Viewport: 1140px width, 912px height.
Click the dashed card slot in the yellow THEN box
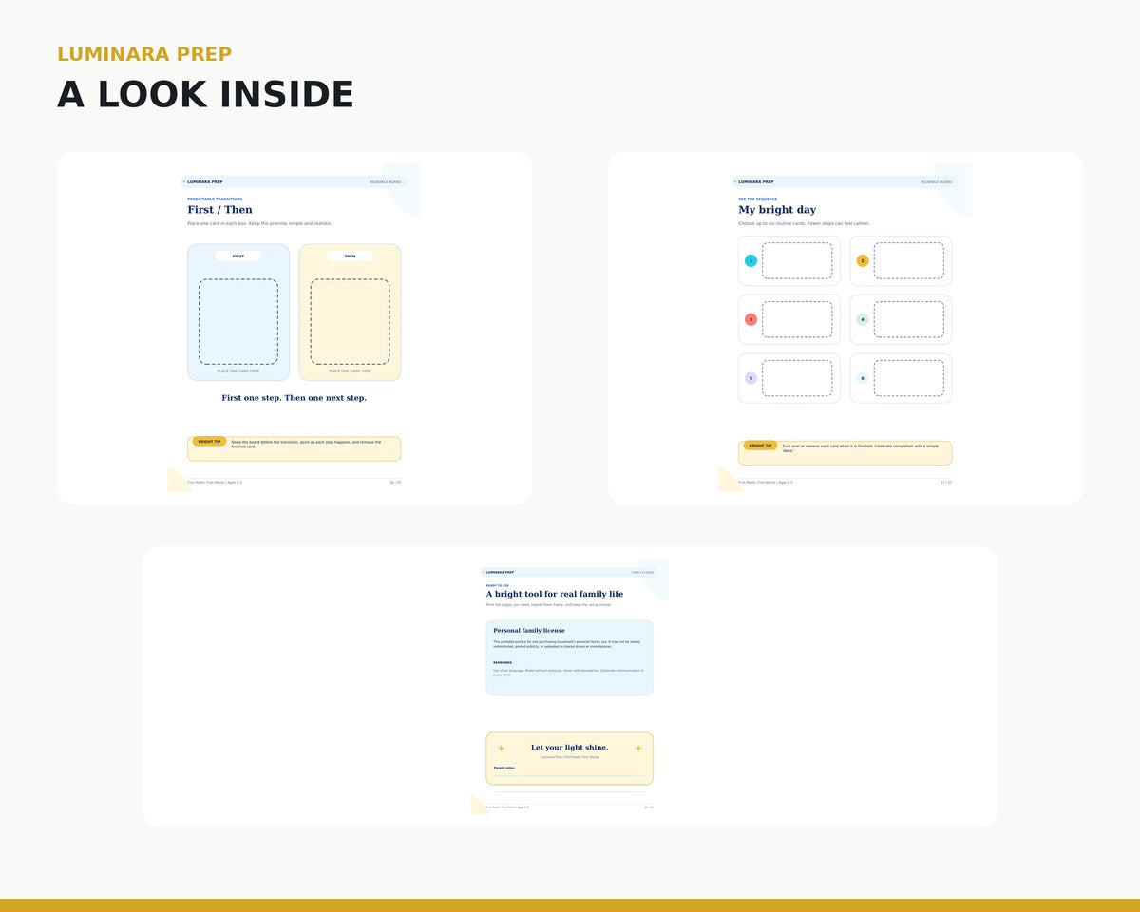[x=350, y=321]
